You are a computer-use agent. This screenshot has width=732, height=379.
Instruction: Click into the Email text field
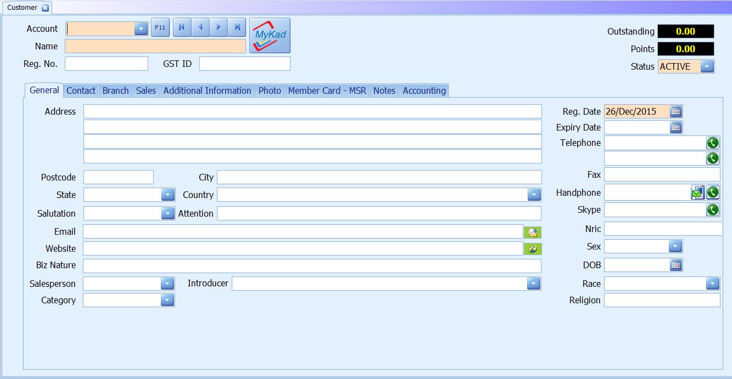click(x=303, y=231)
